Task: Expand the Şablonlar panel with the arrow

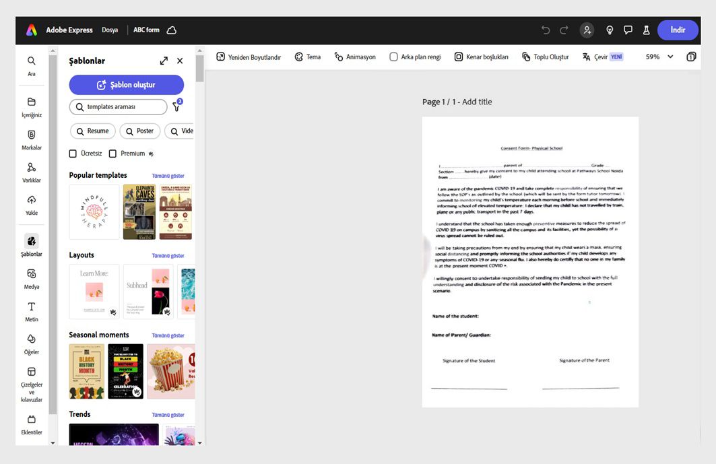Action: coord(164,60)
